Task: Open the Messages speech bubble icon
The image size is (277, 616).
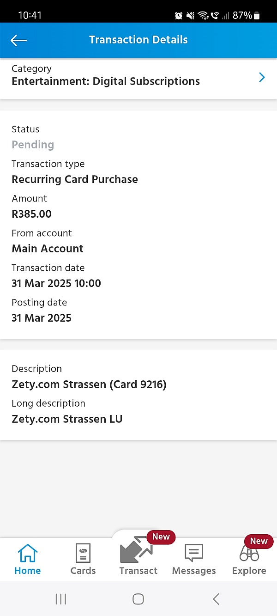Action: pyautogui.click(x=194, y=553)
